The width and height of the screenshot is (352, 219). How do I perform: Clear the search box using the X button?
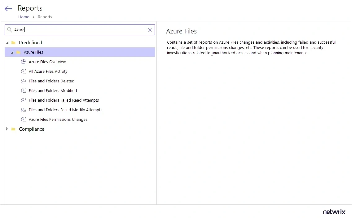(150, 30)
